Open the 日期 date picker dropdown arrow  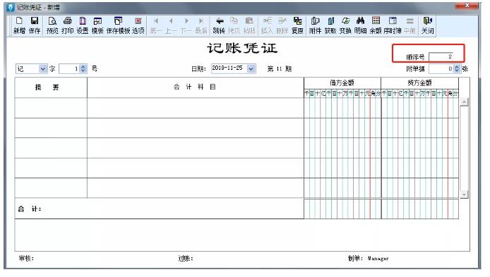pyautogui.click(x=251, y=68)
